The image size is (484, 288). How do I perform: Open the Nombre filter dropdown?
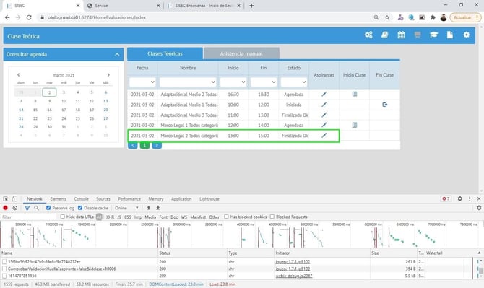point(188,82)
